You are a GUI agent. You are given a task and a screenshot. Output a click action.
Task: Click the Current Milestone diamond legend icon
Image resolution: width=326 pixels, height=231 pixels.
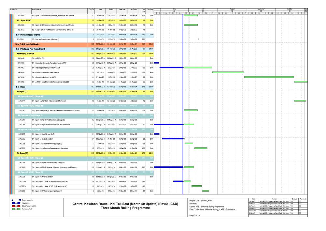[12, 200]
